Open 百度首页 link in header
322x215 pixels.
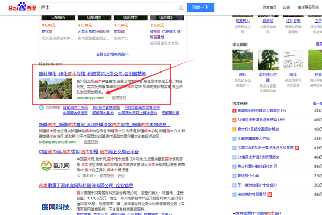tap(269, 8)
